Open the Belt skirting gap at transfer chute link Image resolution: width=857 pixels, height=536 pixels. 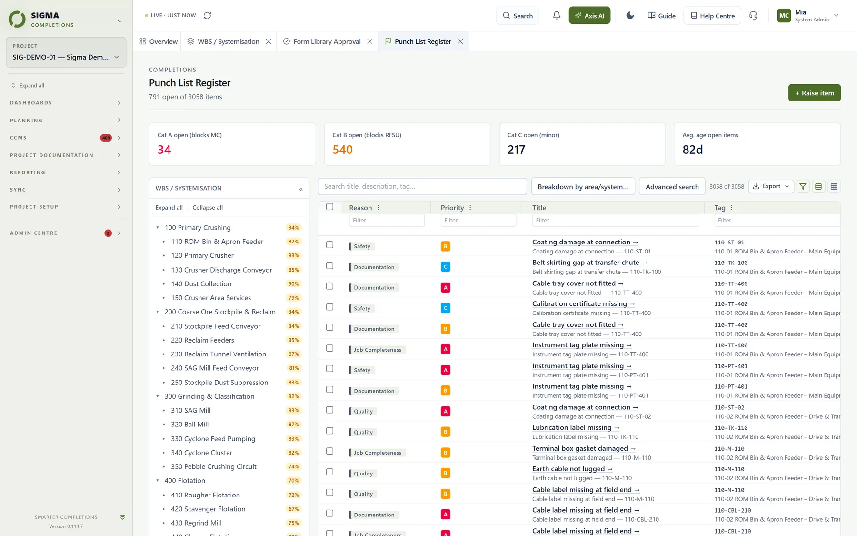click(589, 263)
